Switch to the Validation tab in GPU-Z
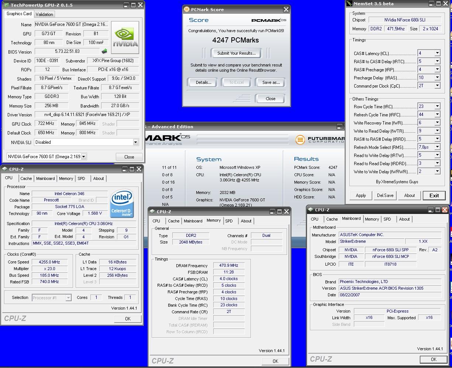 click(44, 14)
